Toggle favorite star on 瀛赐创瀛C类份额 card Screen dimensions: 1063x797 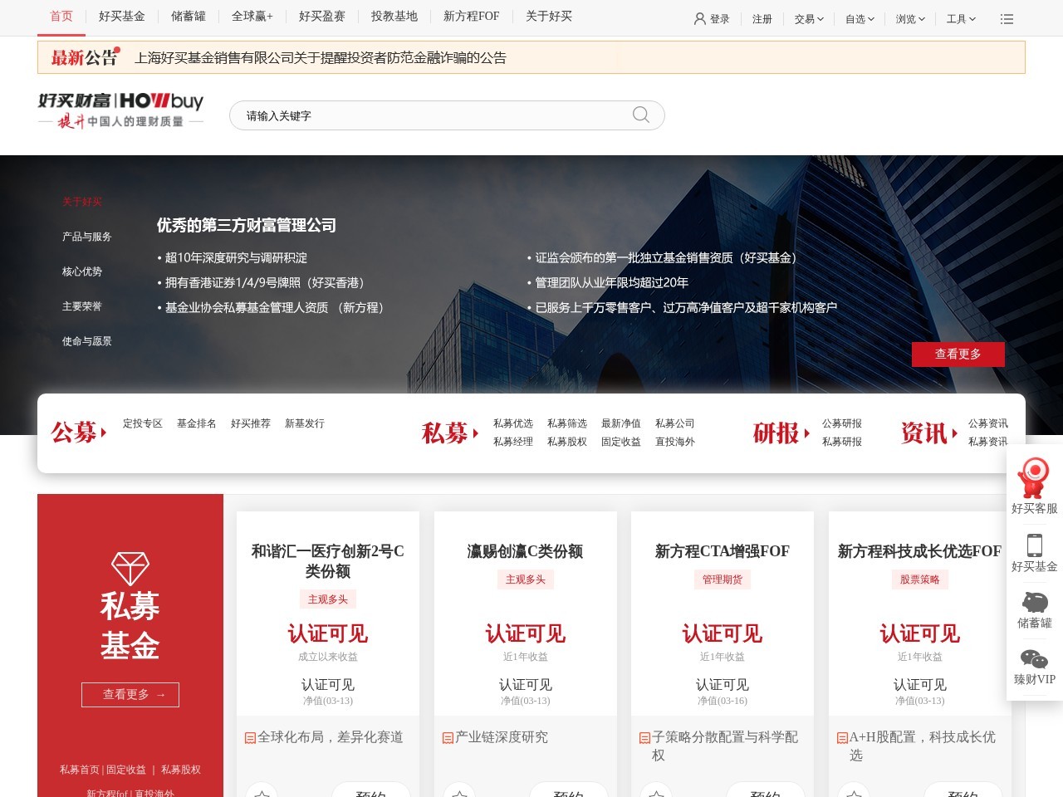pyautogui.click(x=459, y=793)
